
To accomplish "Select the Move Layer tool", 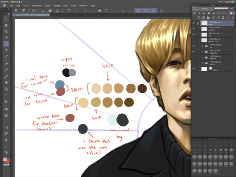I will point(6,37).
